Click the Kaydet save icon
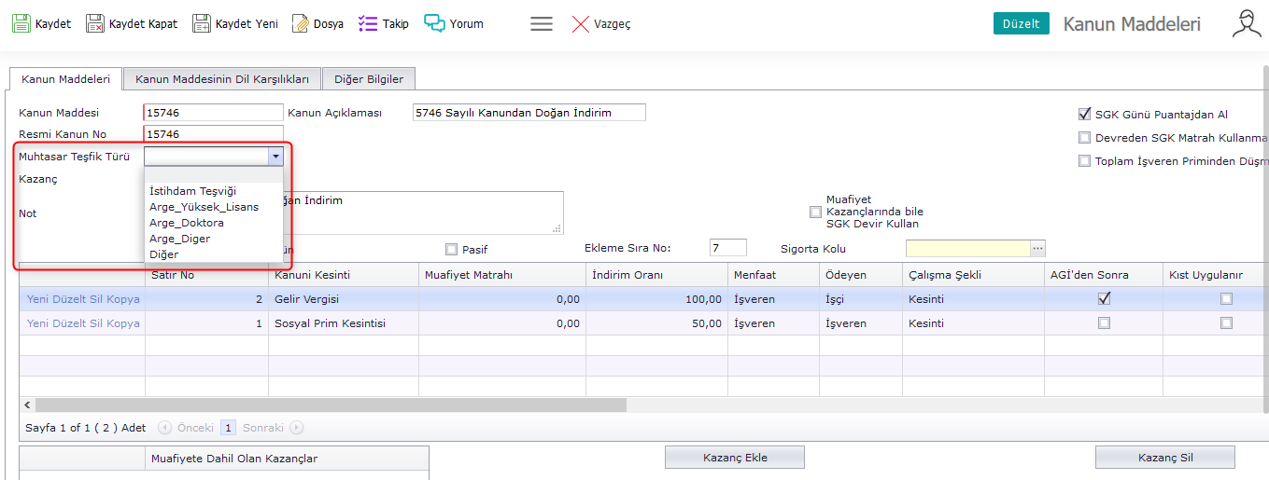1269x480 pixels. 21,23
